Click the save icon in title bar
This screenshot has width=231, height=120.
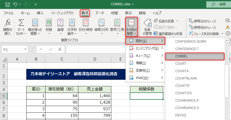coord(8,5)
